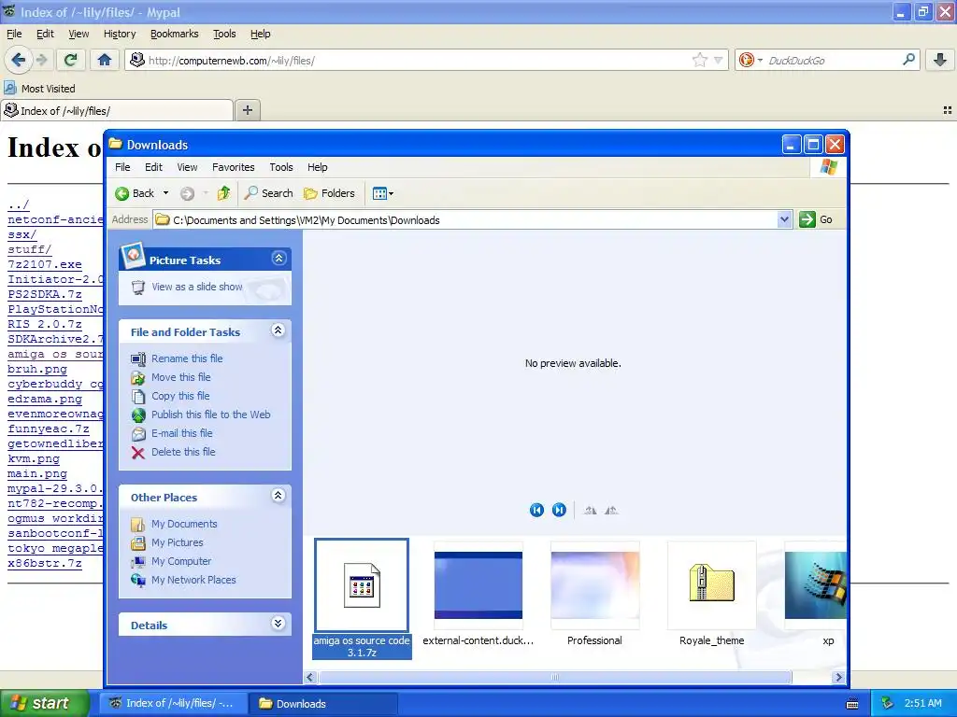Select amiga os source code 3.1.7z file

pos(362,598)
